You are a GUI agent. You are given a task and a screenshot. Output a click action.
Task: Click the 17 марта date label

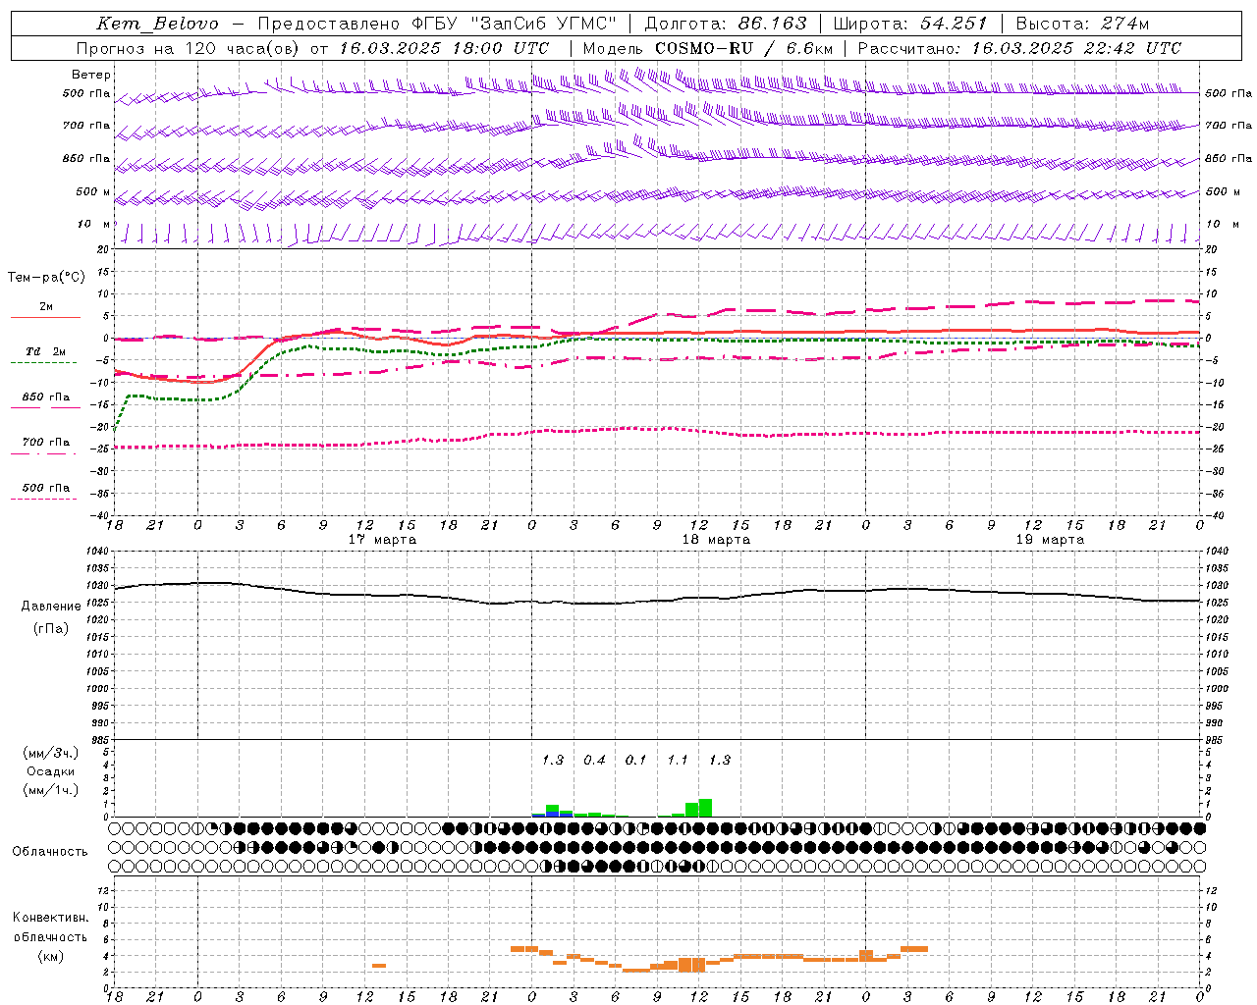[382, 540]
